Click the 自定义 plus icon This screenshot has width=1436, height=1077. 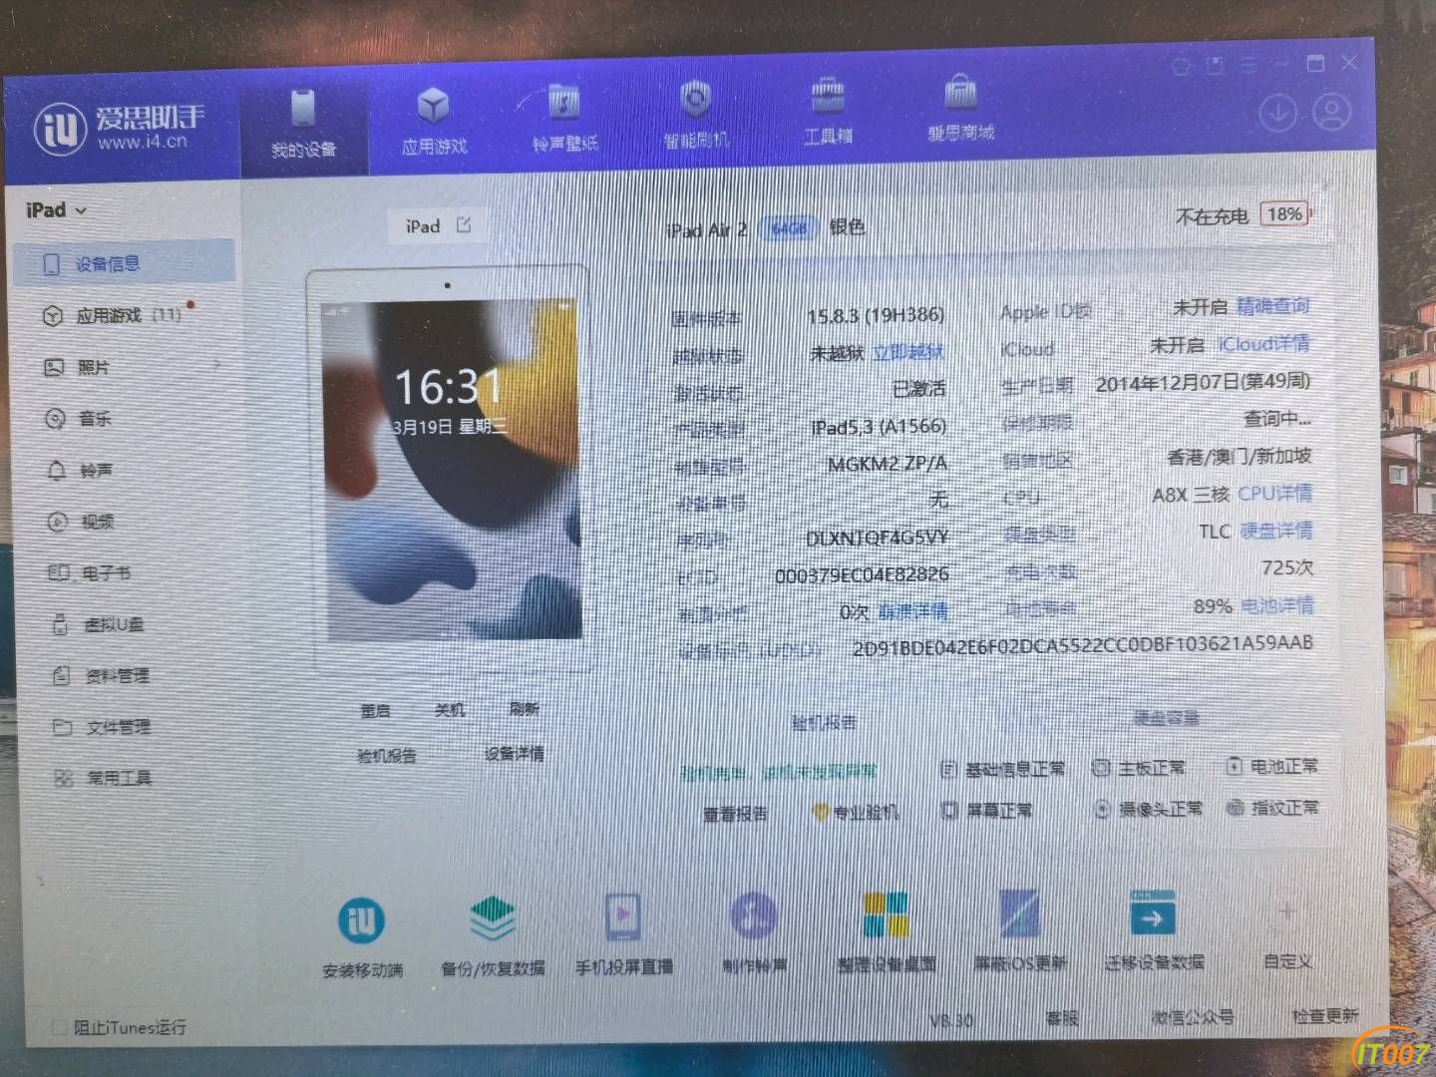[1287, 911]
